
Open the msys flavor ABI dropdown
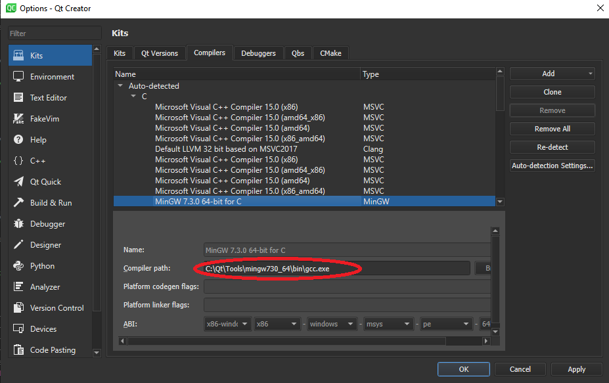pos(388,324)
